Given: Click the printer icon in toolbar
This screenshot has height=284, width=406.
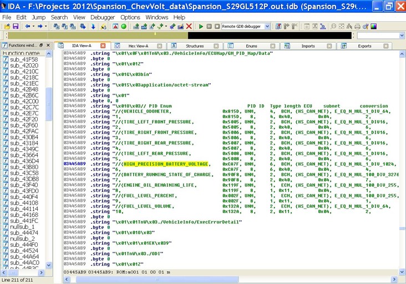Looking at the screenshot, I should coord(357,26).
